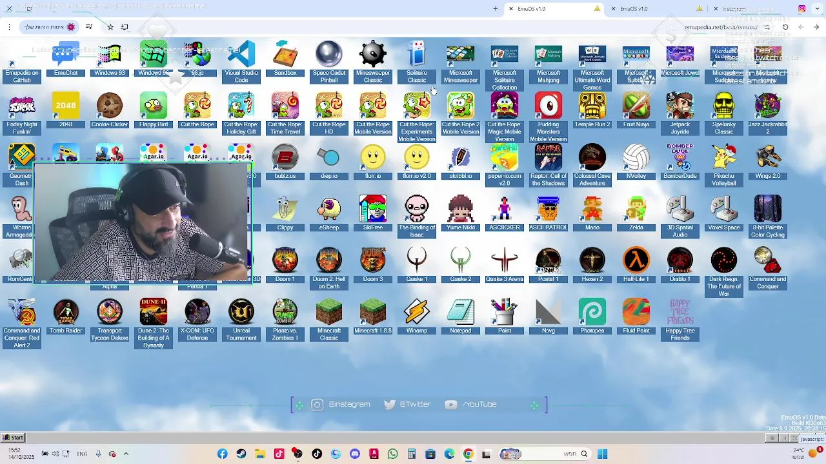Viewport: 826px width, 464px height.
Task: Open EmuOS Notepad icon
Action: click(461, 317)
